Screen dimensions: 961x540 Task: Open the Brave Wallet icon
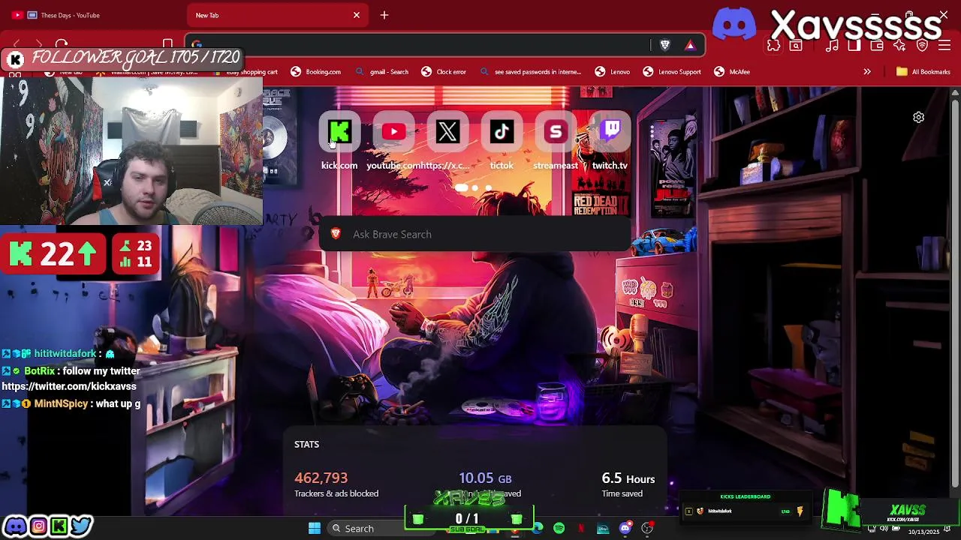(877, 46)
